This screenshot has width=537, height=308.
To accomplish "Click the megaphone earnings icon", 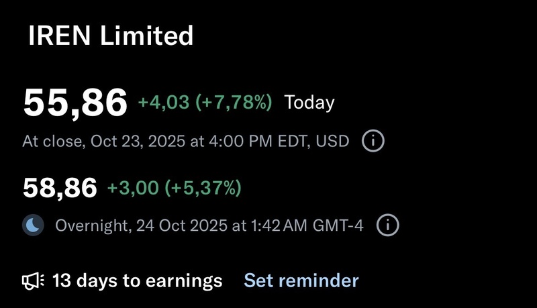I will [x=34, y=280].
